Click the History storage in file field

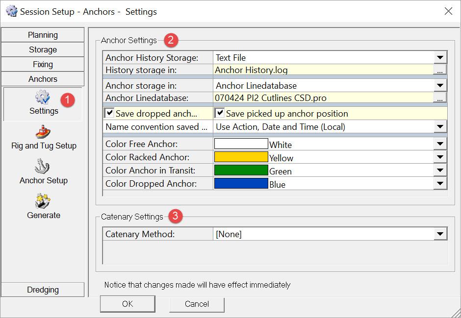(x=324, y=71)
